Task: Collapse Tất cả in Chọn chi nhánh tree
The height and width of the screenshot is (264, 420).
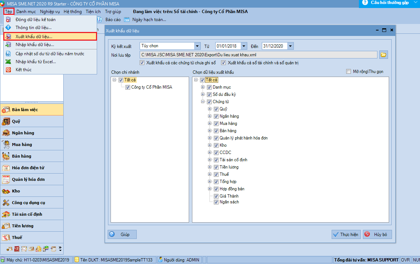Action: coord(115,80)
